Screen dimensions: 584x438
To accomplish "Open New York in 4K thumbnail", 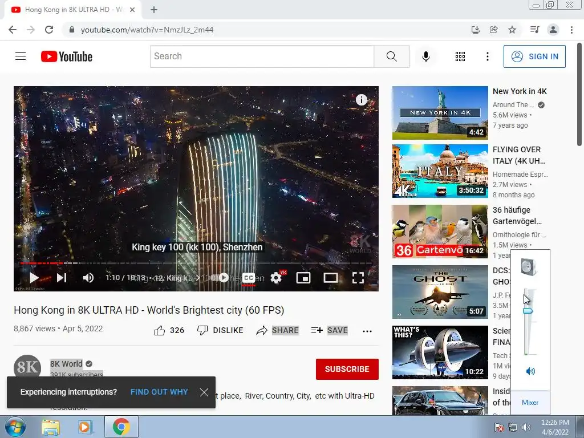I will tap(440, 113).
